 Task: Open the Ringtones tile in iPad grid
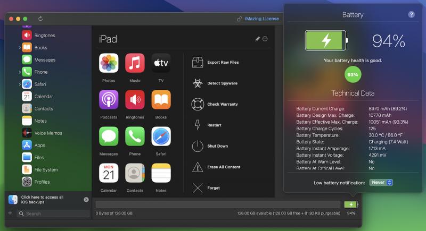pos(135,100)
